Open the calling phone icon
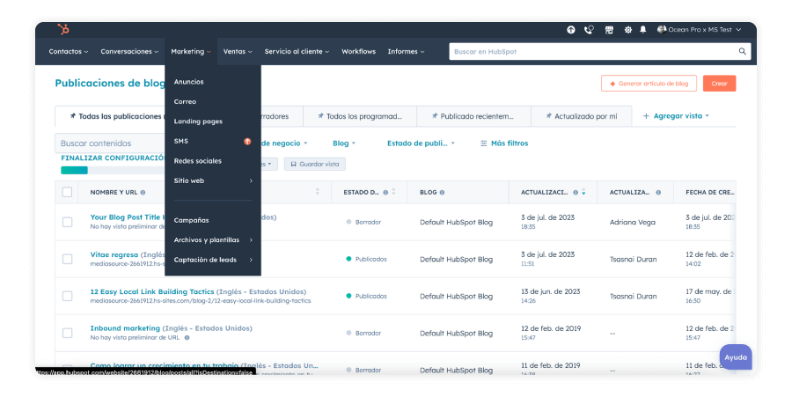The height and width of the screenshot is (397, 792). 589,30
